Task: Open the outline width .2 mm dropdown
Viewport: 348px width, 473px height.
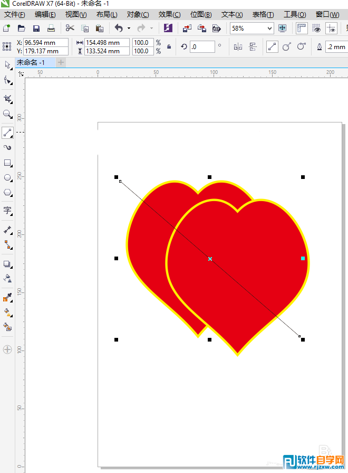Action: click(x=335, y=47)
